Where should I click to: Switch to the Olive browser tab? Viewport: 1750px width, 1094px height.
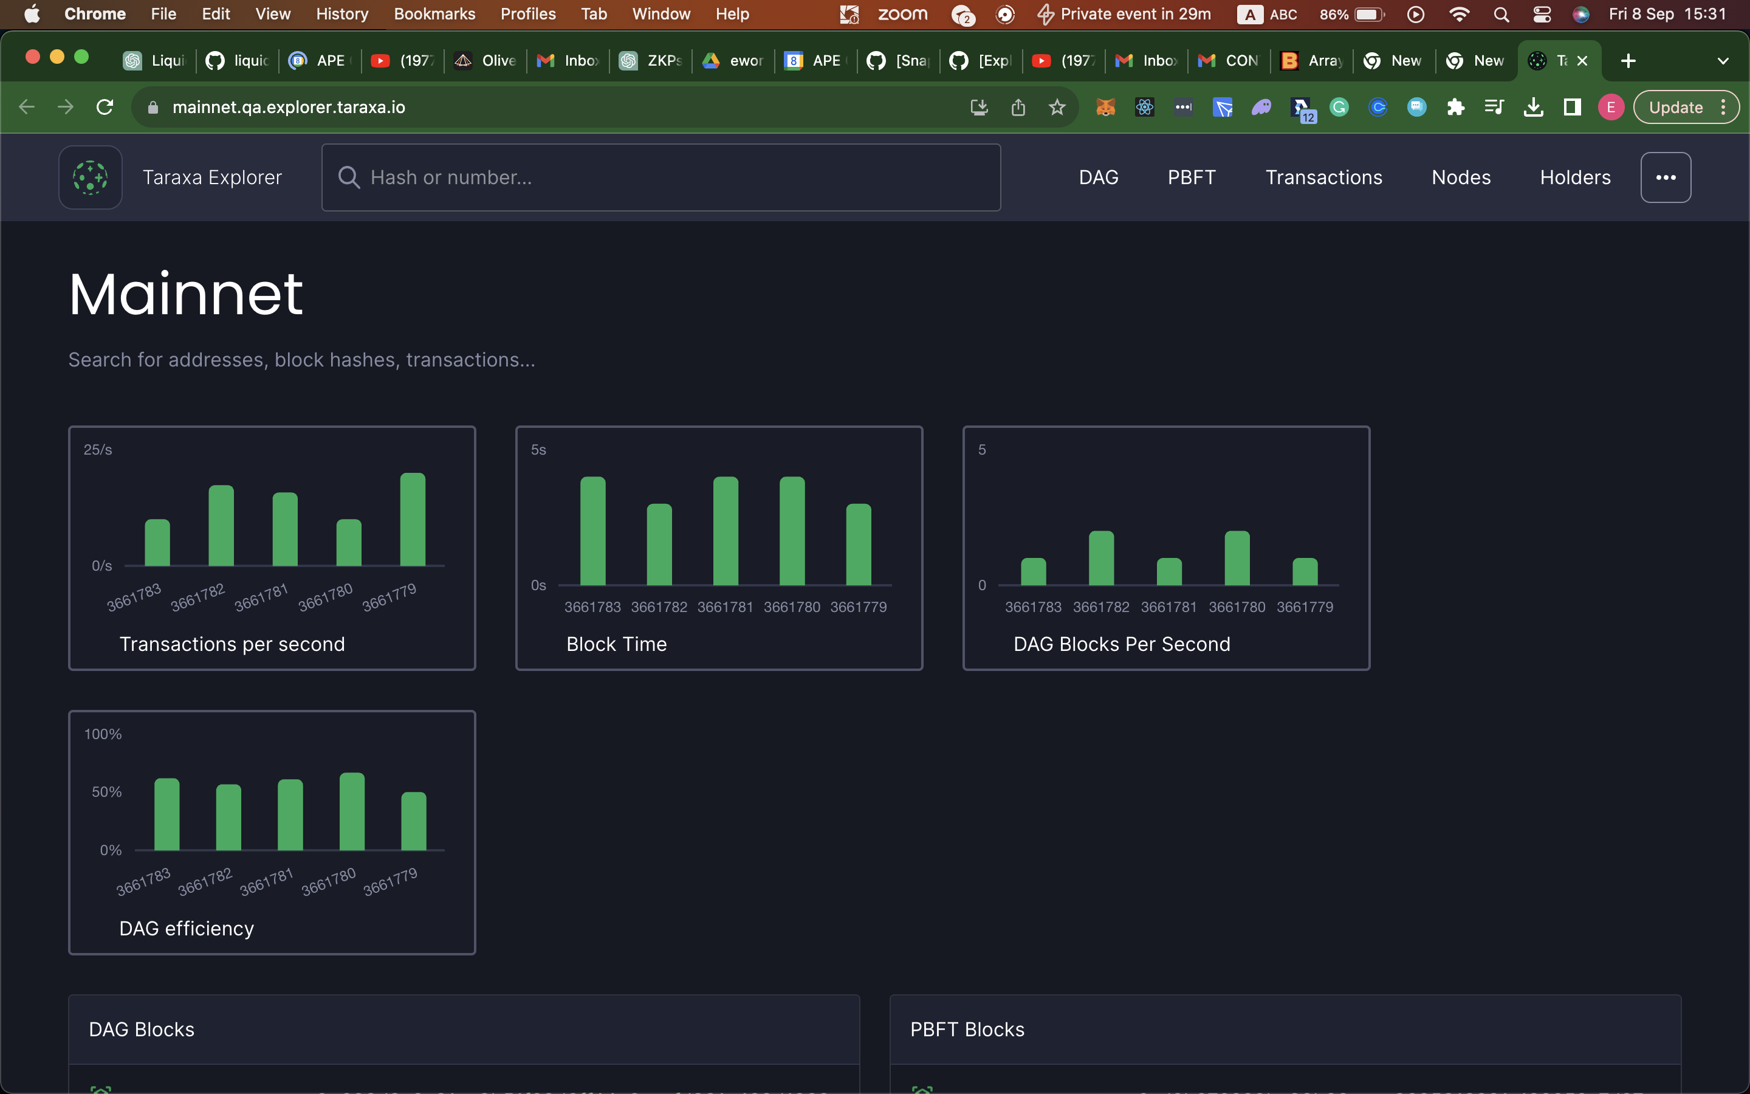[486, 61]
